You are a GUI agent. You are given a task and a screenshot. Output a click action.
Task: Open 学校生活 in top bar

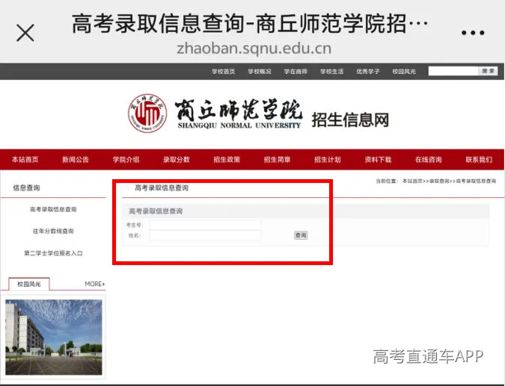(x=331, y=72)
